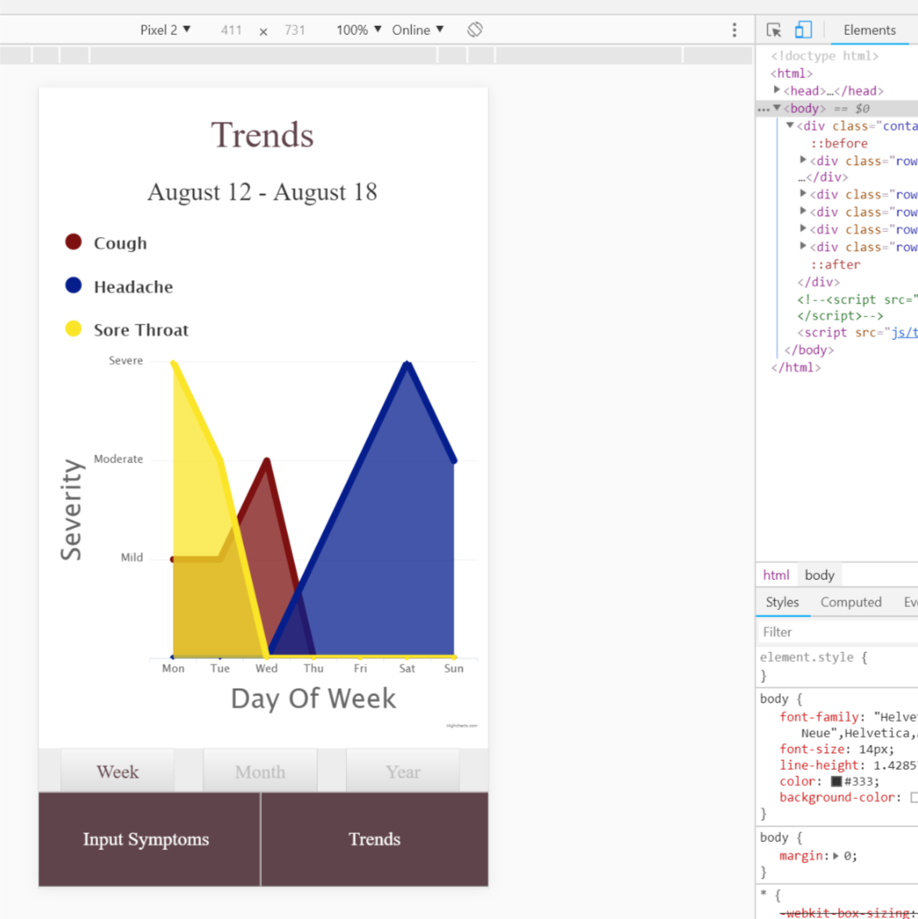Open the #333 color swatch picker
This screenshot has height=919, width=918.
837,781
